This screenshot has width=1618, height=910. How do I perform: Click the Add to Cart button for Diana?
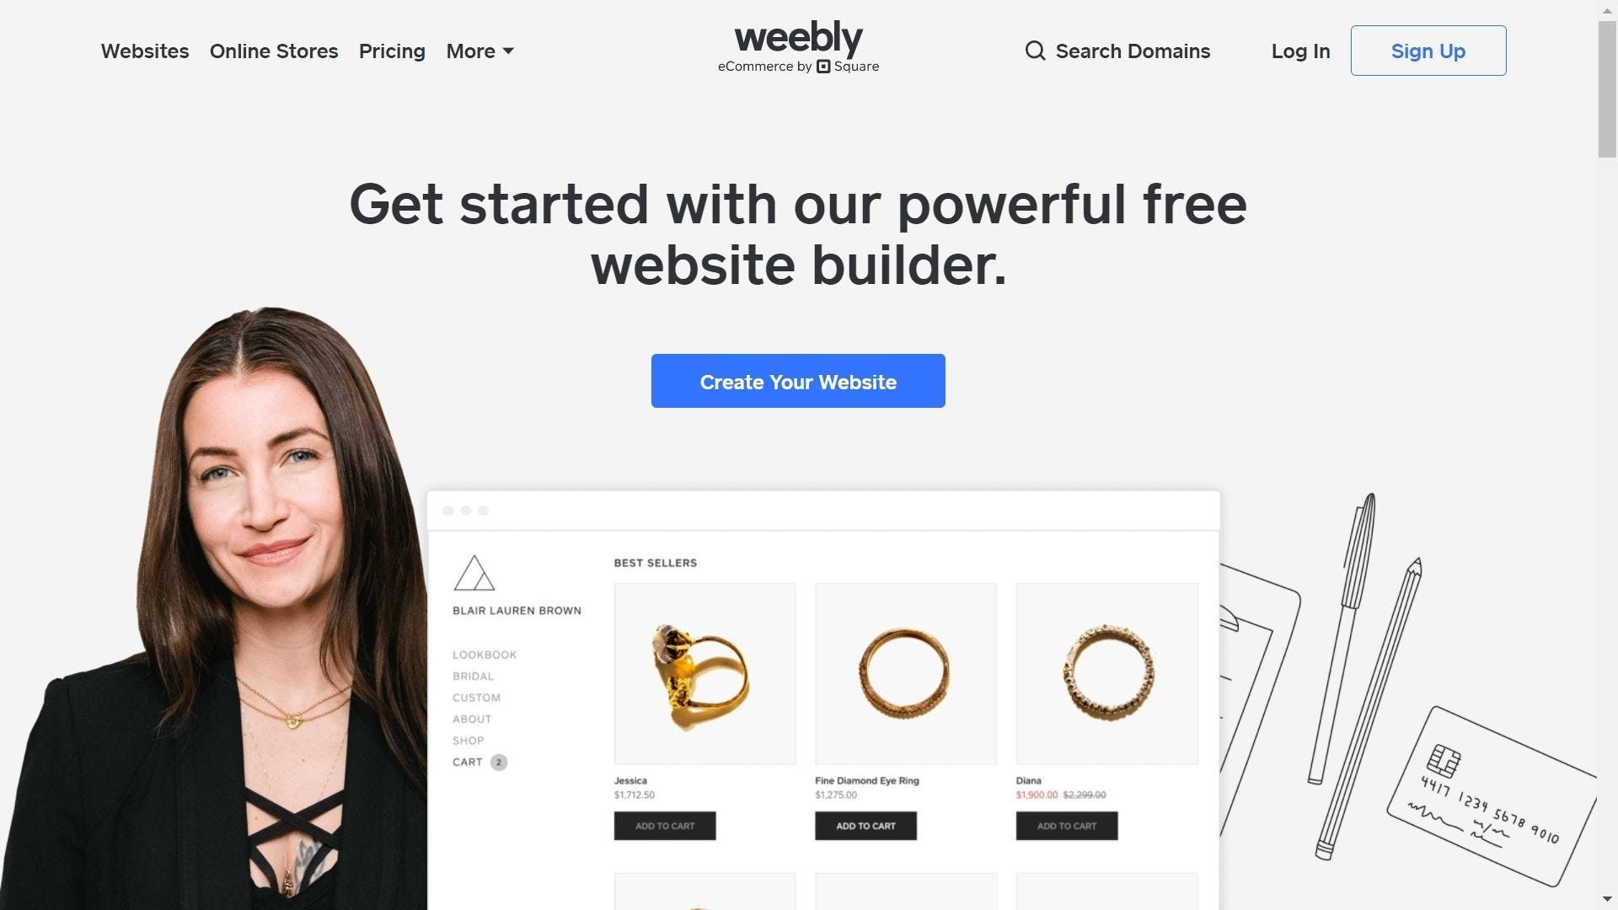pyautogui.click(x=1066, y=824)
